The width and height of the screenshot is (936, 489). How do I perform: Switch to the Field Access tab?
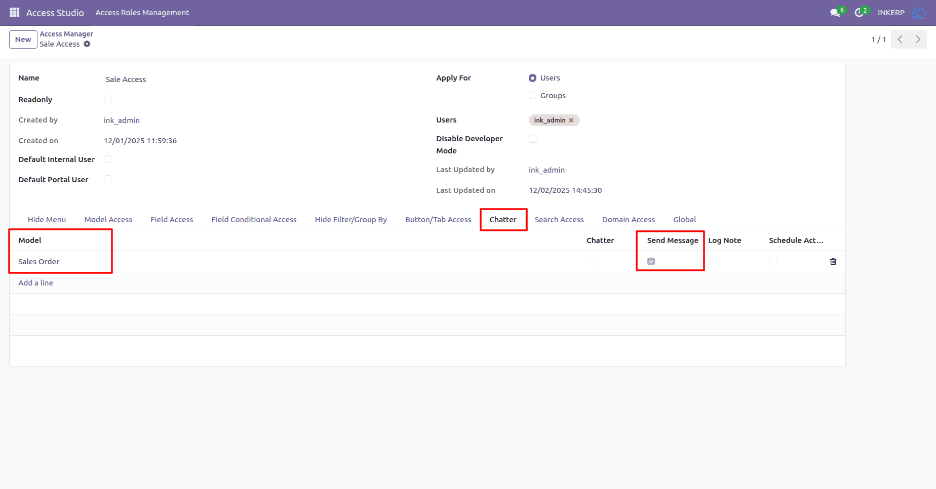pyautogui.click(x=172, y=220)
